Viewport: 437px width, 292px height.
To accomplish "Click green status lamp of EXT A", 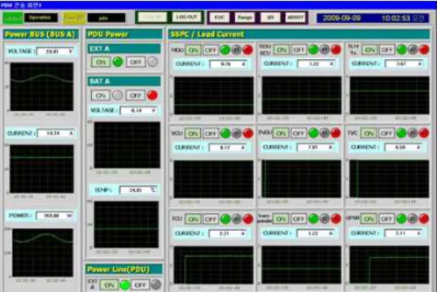I will pos(117,62).
